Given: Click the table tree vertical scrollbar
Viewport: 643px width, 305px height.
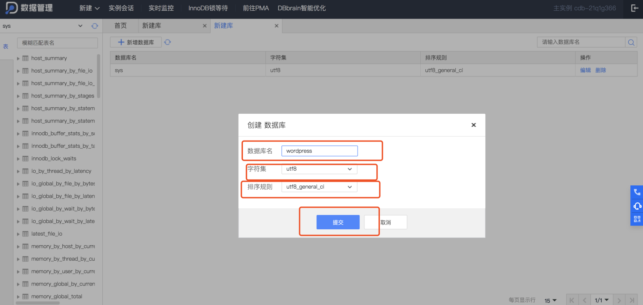Looking at the screenshot, I should (98, 76).
